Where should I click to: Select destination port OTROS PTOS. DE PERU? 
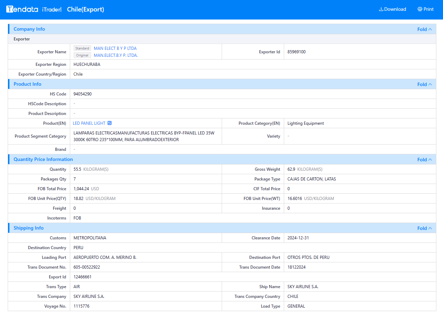tap(309, 257)
